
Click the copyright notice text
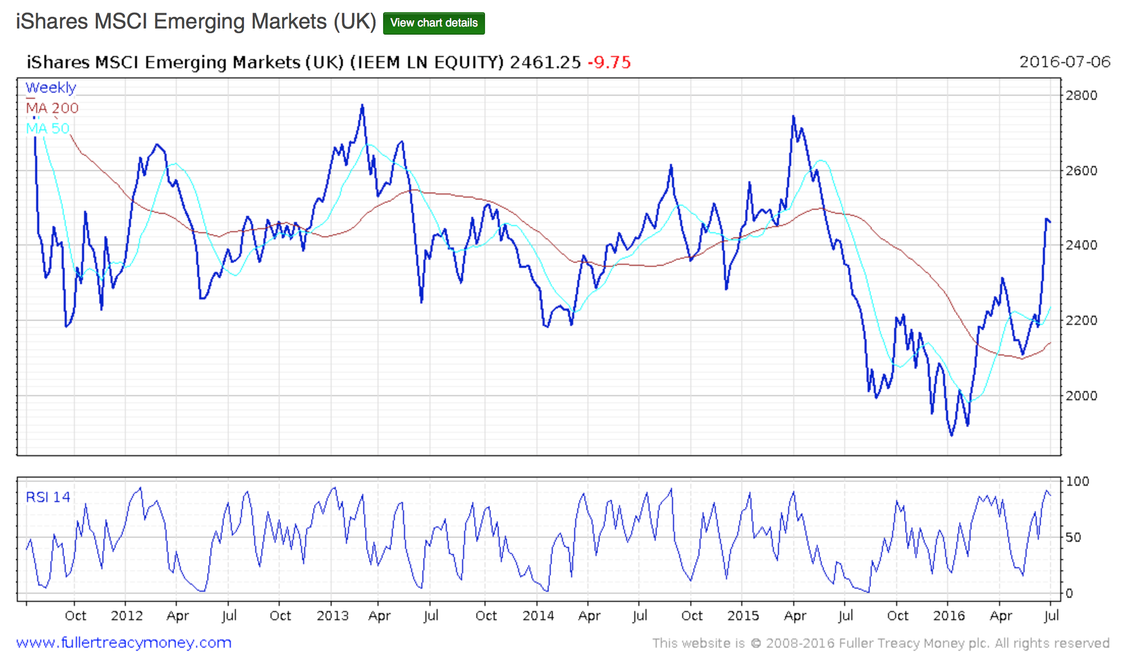tap(881, 643)
